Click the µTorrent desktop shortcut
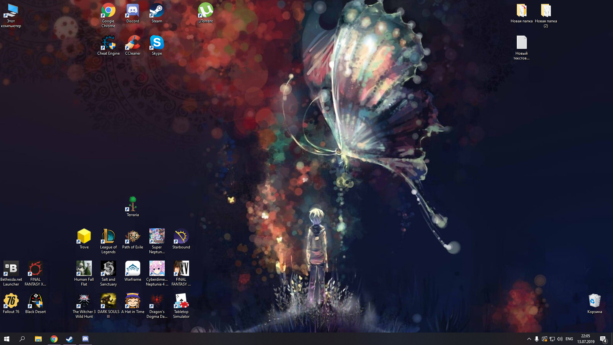This screenshot has height=345, width=613. coord(205,13)
